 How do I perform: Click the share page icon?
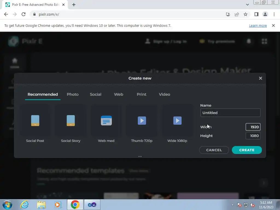click(237, 14)
